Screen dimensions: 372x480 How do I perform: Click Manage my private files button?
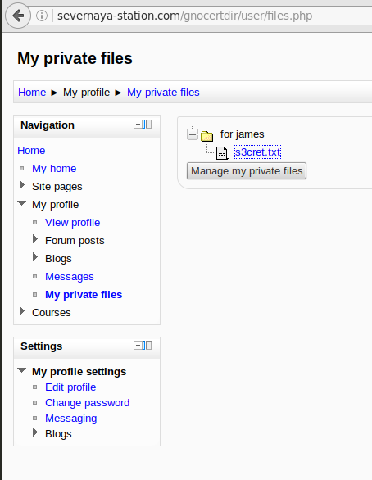(247, 171)
